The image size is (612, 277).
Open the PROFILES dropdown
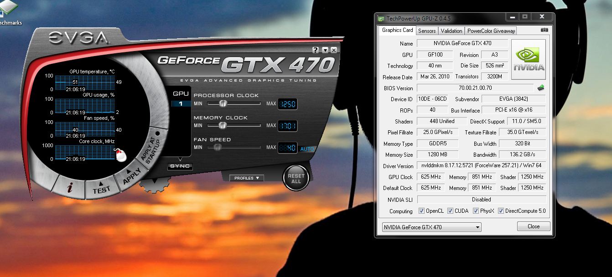coord(247,178)
